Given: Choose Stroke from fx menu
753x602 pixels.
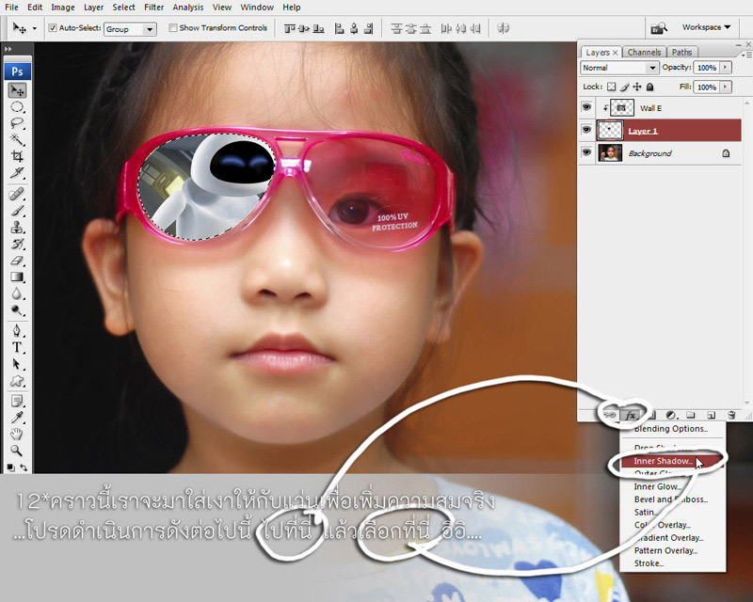Looking at the screenshot, I should 672,563.
